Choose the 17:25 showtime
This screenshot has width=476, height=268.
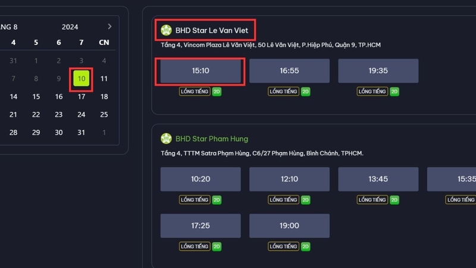coord(201,226)
